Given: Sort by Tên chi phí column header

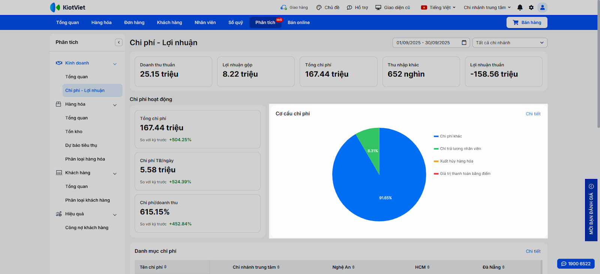Looking at the screenshot, I should 153,267.
